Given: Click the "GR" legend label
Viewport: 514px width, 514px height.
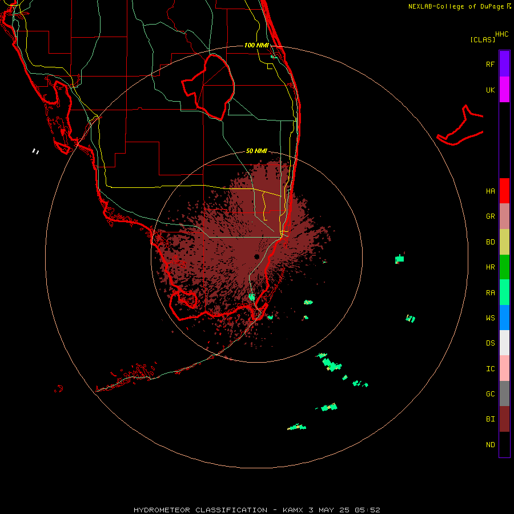Looking at the screenshot, I should point(490,216).
